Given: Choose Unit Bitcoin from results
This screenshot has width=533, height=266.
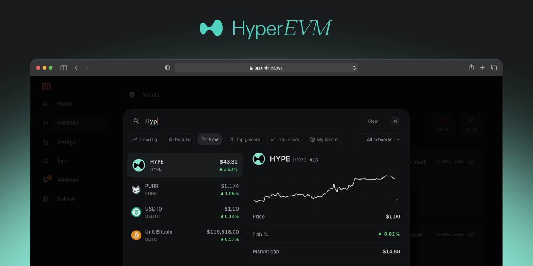Looking at the screenshot, I should [x=185, y=235].
